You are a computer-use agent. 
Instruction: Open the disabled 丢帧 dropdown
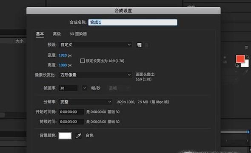coord(119,88)
